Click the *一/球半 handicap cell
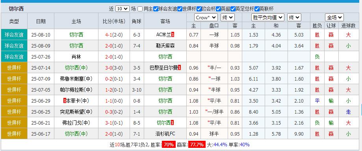This screenshot has height=151, width=362. tap(214, 112)
